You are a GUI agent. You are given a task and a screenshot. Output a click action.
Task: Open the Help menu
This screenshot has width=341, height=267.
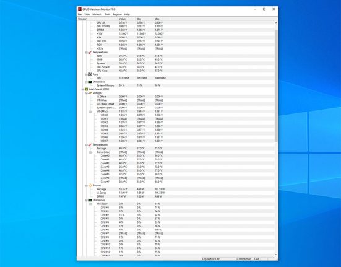tap(127, 14)
